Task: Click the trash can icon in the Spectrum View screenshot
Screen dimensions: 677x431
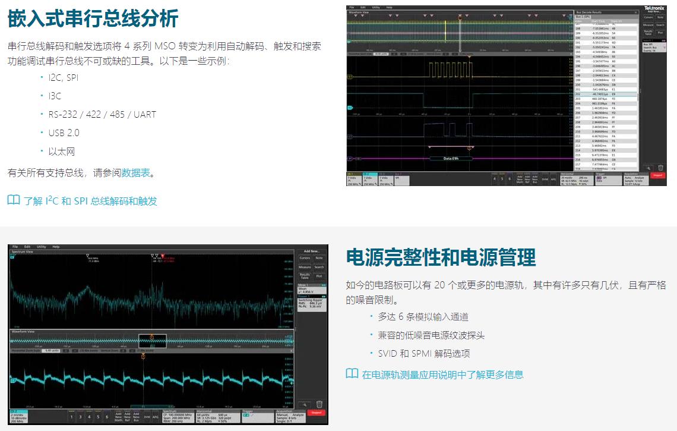Action: click(x=319, y=404)
